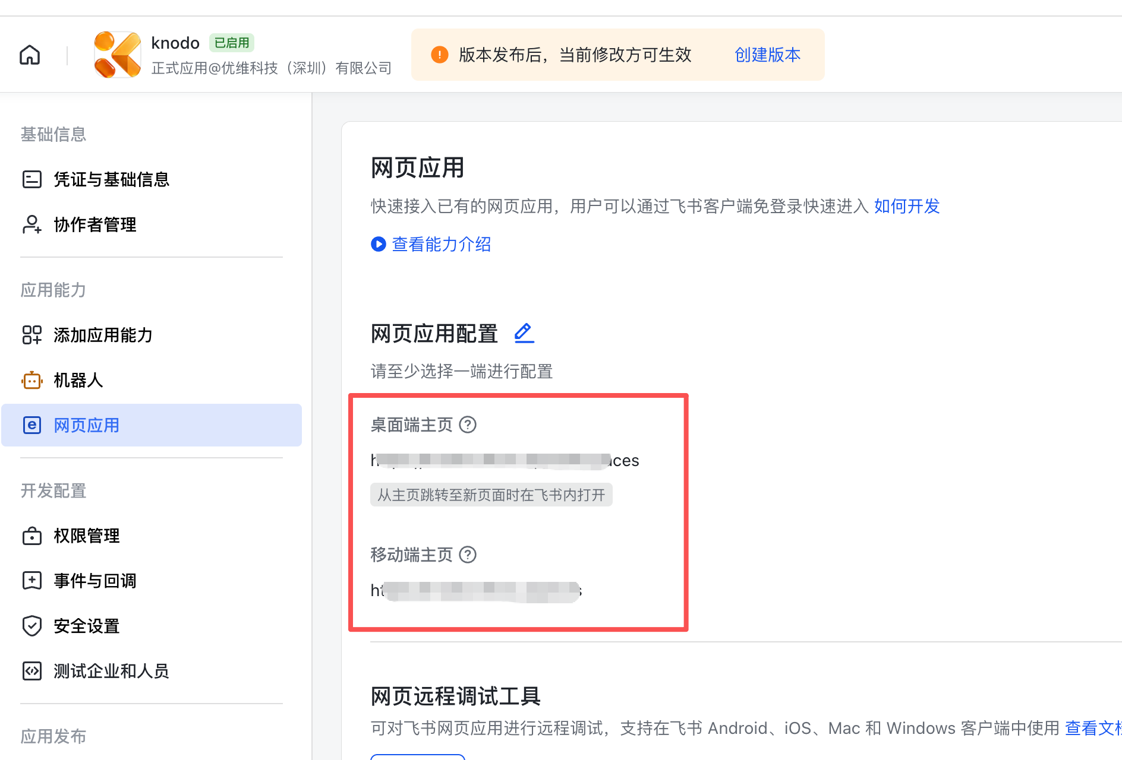Click the home icon
Screen dimensions: 1122x760
(x=29, y=54)
